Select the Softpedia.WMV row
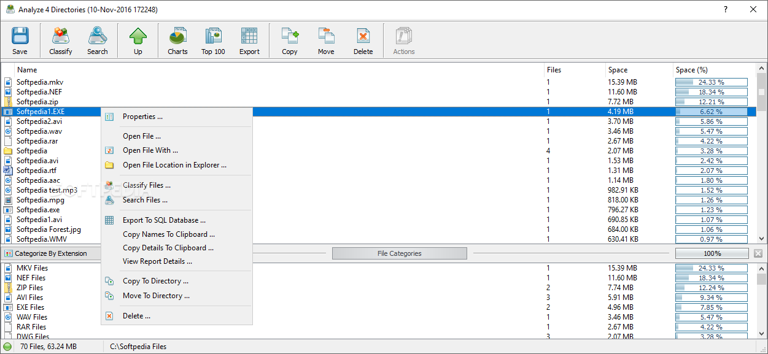Image resolution: width=768 pixels, height=354 pixels. (x=379, y=239)
